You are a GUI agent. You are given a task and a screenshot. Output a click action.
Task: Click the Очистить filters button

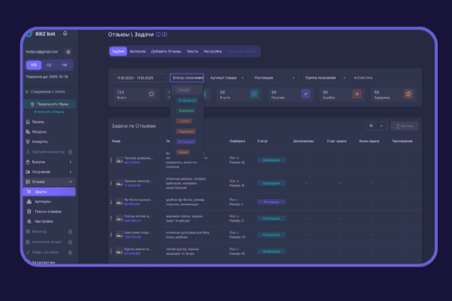[362, 78]
